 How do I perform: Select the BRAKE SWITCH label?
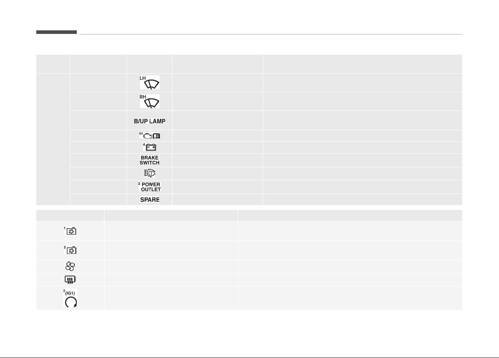(150, 160)
